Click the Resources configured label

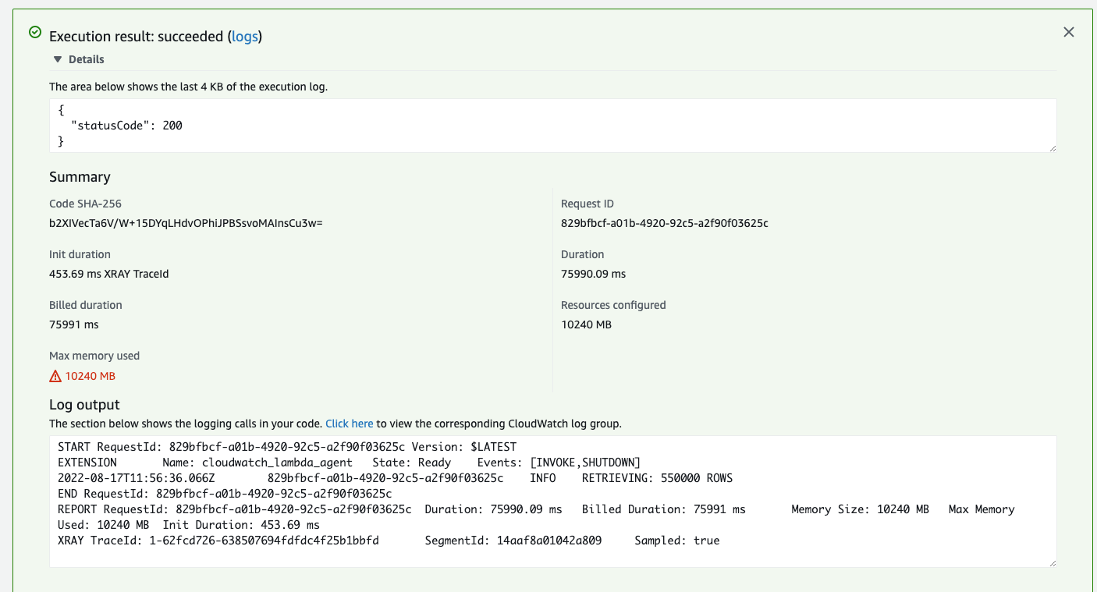613,305
